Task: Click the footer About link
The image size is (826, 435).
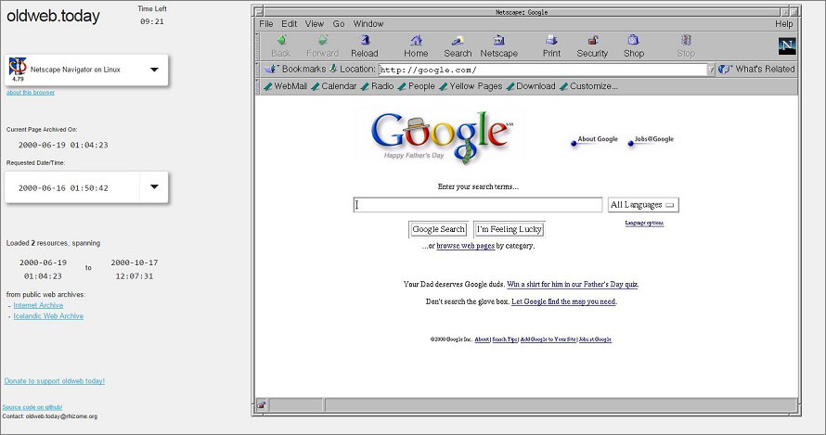Action: (x=482, y=339)
